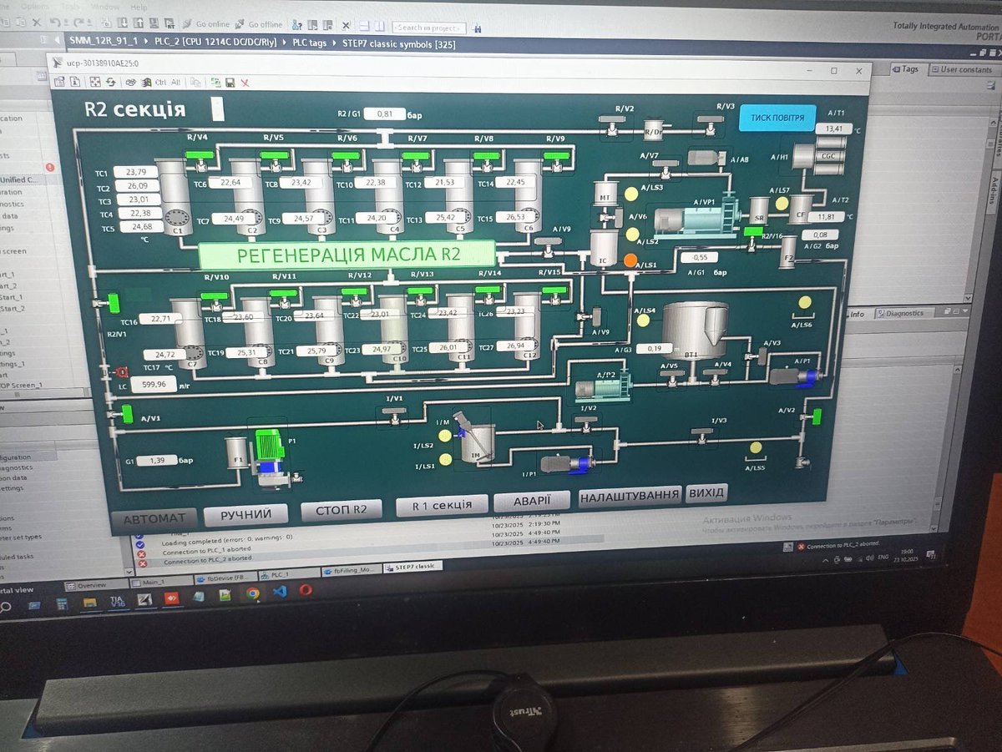The height and width of the screenshot is (752, 1002).
Task: Click the R2/G1 pressure field 0,81
Action: [384, 114]
